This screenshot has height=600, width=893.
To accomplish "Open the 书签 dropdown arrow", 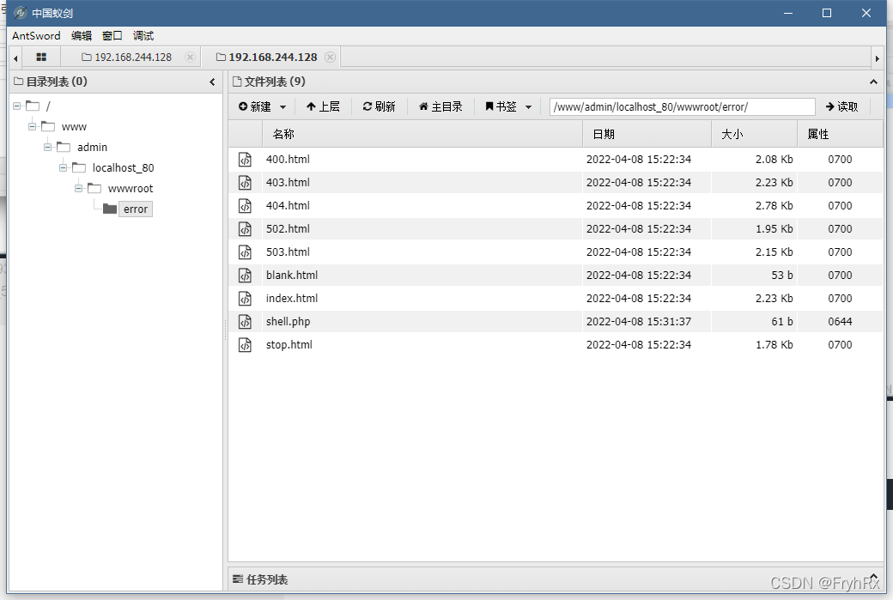I will [x=529, y=107].
